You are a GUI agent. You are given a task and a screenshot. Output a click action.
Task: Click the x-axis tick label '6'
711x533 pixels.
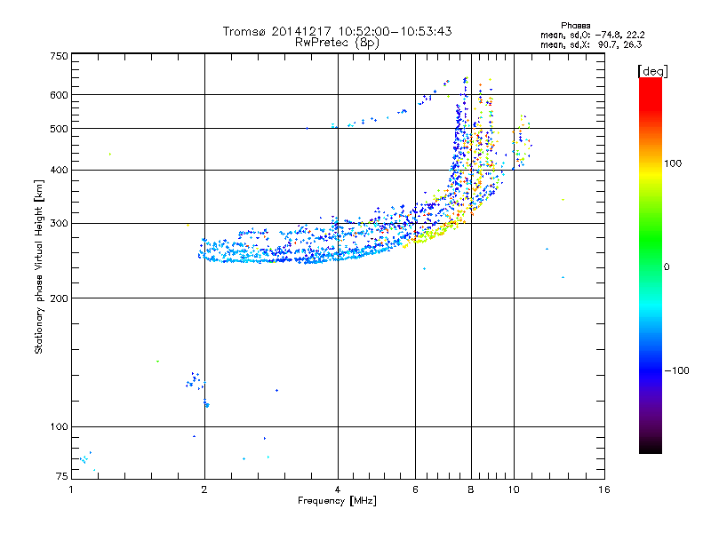(415, 489)
